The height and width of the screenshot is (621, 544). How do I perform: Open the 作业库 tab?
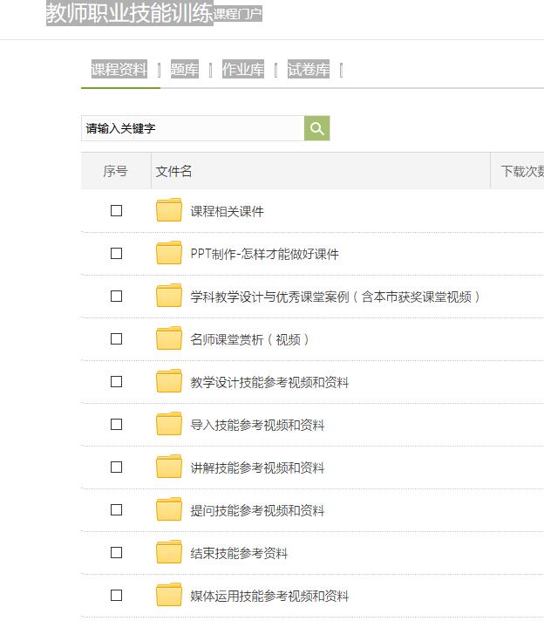(x=243, y=70)
